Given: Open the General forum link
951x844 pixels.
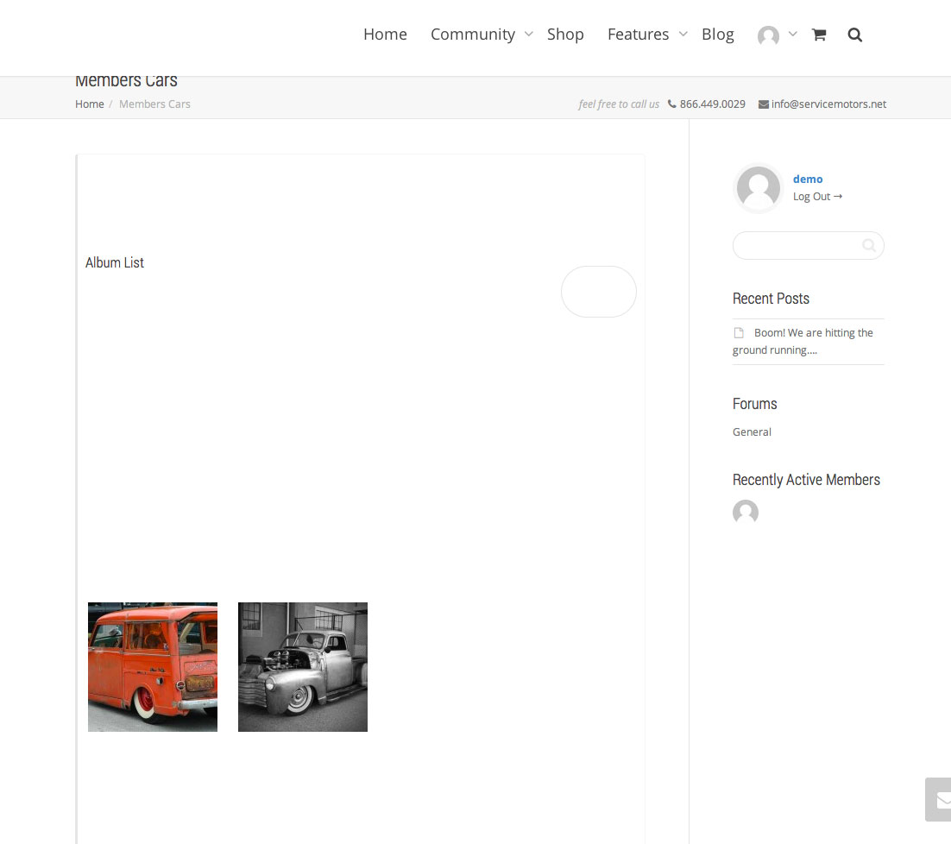Looking at the screenshot, I should click(752, 432).
